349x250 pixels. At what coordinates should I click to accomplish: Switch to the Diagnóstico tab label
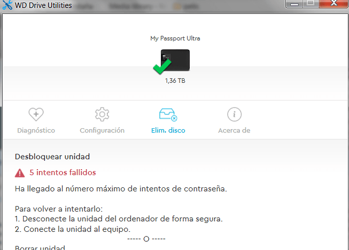(x=36, y=130)
